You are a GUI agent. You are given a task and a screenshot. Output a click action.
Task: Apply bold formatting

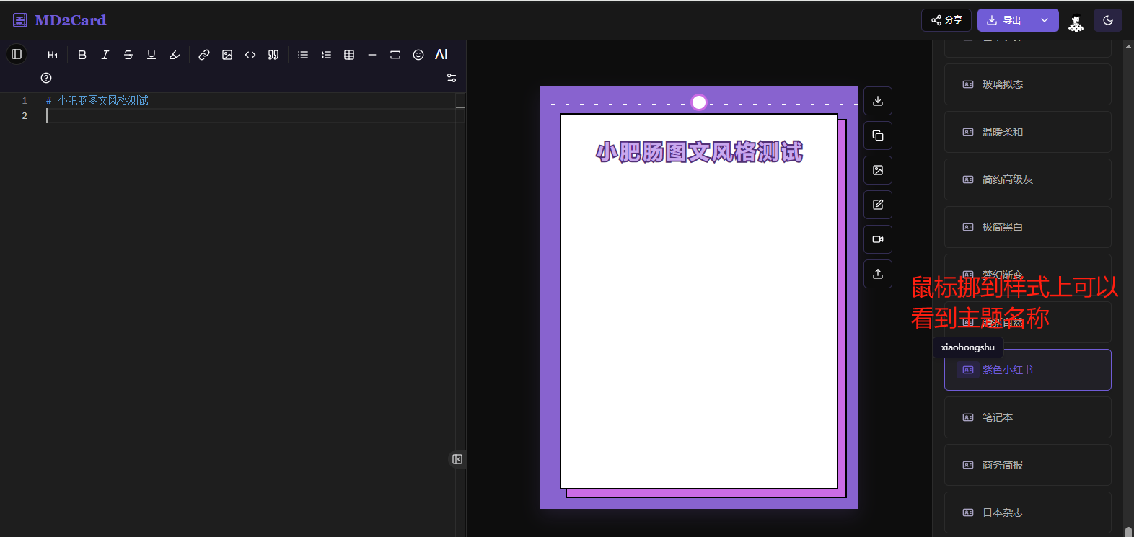(82, 55)
